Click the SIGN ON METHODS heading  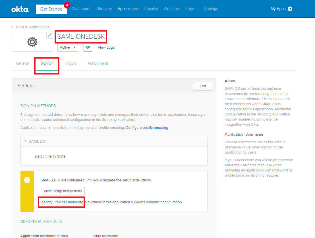[x=38, y=106]
